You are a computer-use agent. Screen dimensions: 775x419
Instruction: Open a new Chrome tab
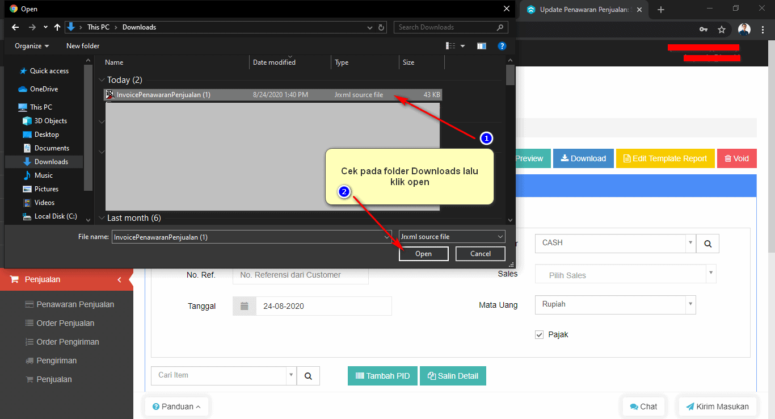pos(661,10)
